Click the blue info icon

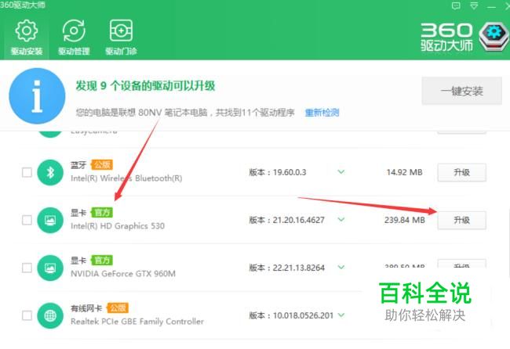(x=37, y=96)
